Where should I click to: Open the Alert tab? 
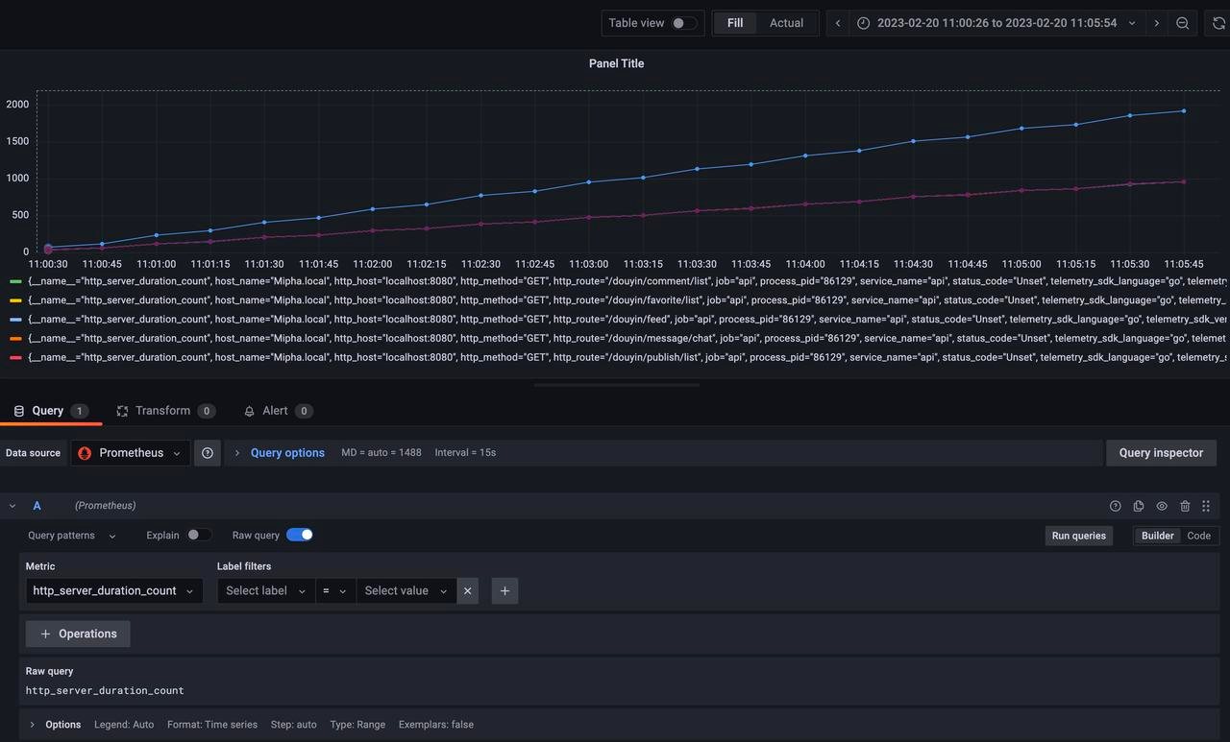(x=278, y=410)
